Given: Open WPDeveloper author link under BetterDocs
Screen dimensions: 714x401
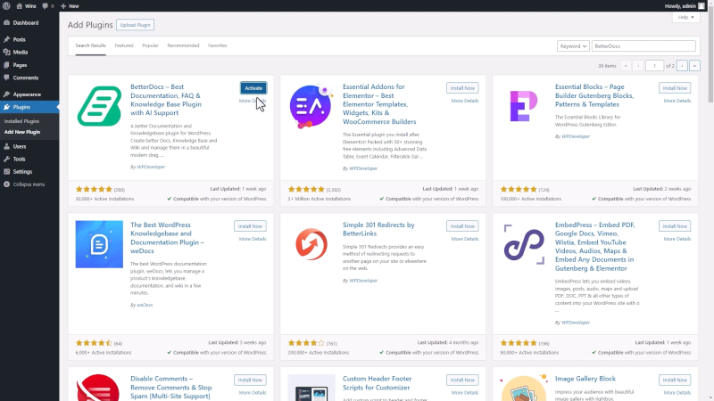Looking at the screenshot, I should pyautogui.click(x=151, y=167).
